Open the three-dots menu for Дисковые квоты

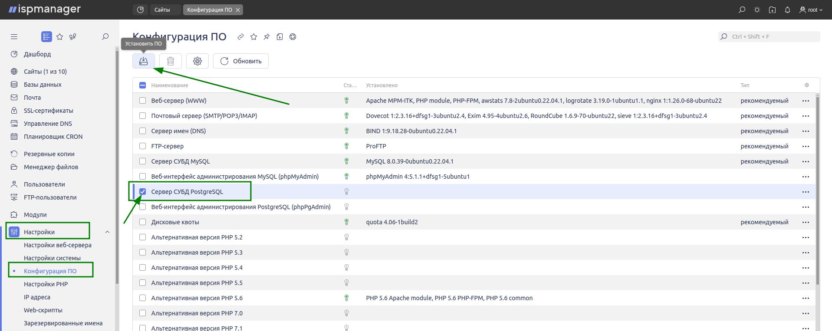806,222
